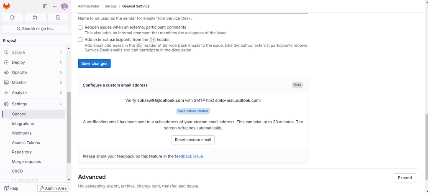This screenshot has width=428, height=193.
Task: Click the plus create new icon
Action: [55, 6]
